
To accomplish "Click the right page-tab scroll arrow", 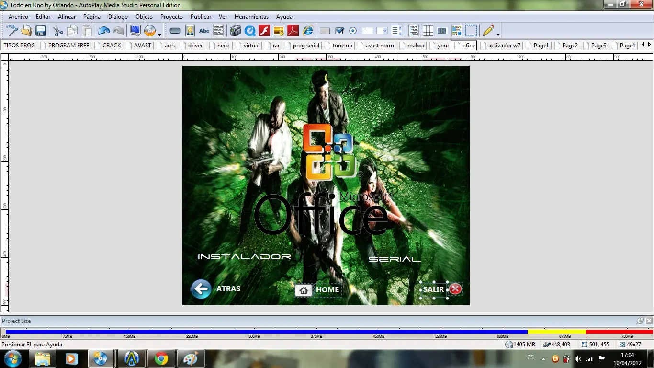I will tap(650, 45).
